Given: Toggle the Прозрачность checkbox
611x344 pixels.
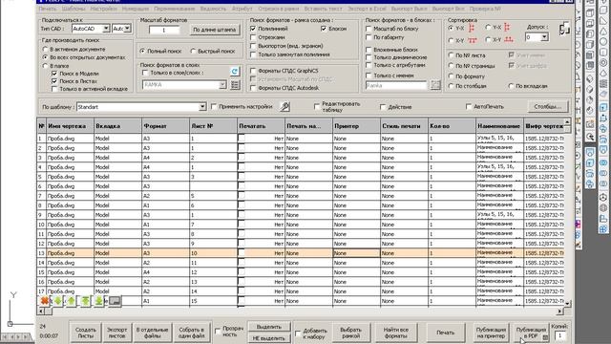Looking at the screenshot, I should pyautogui.click(x=218, y=332).
